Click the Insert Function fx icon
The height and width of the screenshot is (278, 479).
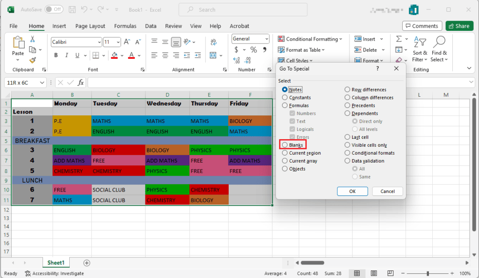(x=80, y=82)
